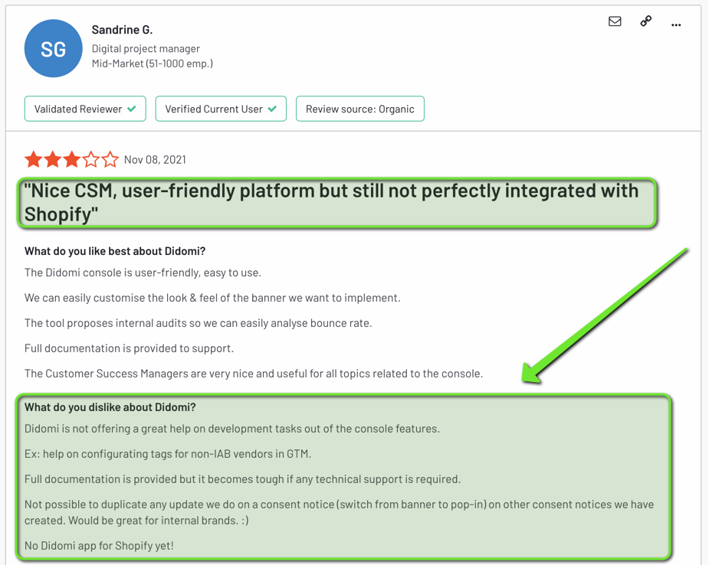Click 'What do you like best about Didomi?' heading
This screenshot has height=565, width=709.
pyautogui.click(x=115, y=251)
